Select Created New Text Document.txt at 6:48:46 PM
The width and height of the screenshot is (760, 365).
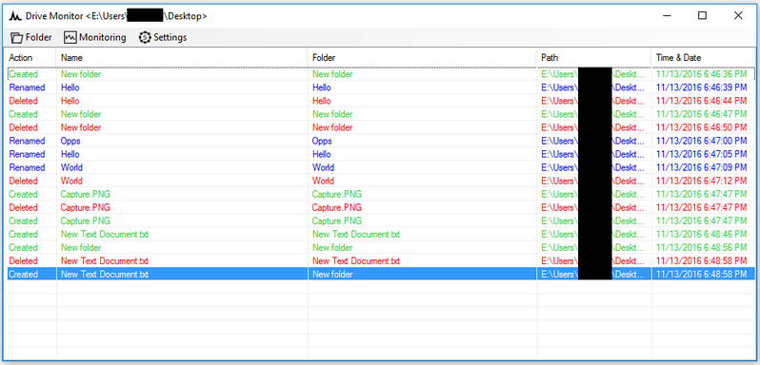[381, 234]
